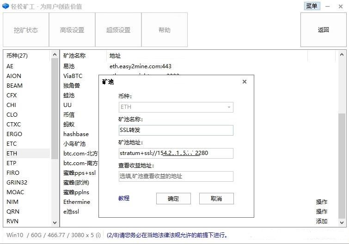This screenshot has width=349, height=244.
Task: Click the 地址 column header
Action: (115, 55)
